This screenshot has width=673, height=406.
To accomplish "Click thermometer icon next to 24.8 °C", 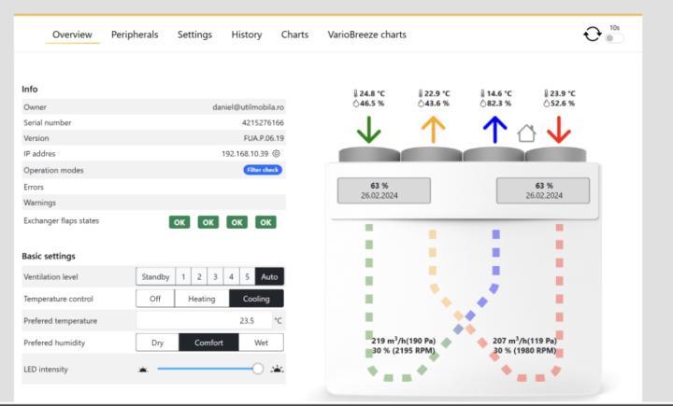I will click(x=356, y=93).
